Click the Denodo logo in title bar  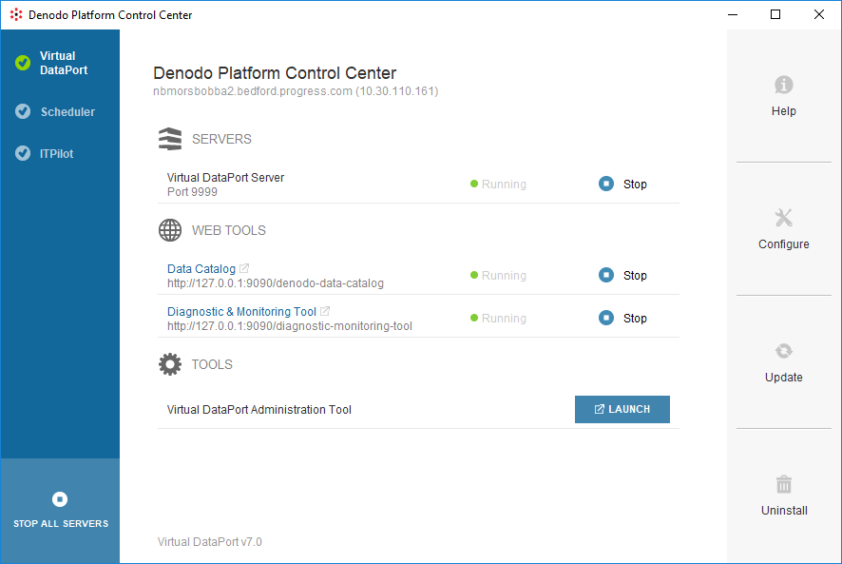click(x=15, y=15)
